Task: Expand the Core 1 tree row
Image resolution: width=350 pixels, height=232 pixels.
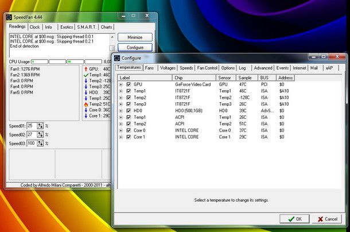Action: pos(121,137)
